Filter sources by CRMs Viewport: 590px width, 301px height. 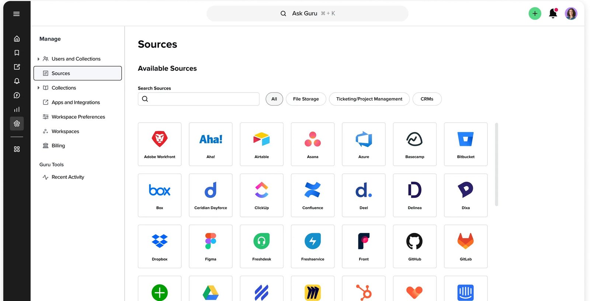(427, 99)
